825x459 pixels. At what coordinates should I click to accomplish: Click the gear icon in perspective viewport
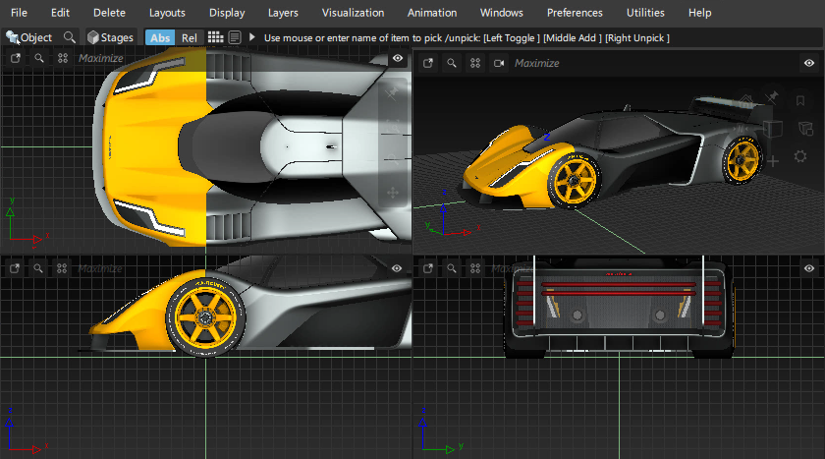tap(799, 156)
